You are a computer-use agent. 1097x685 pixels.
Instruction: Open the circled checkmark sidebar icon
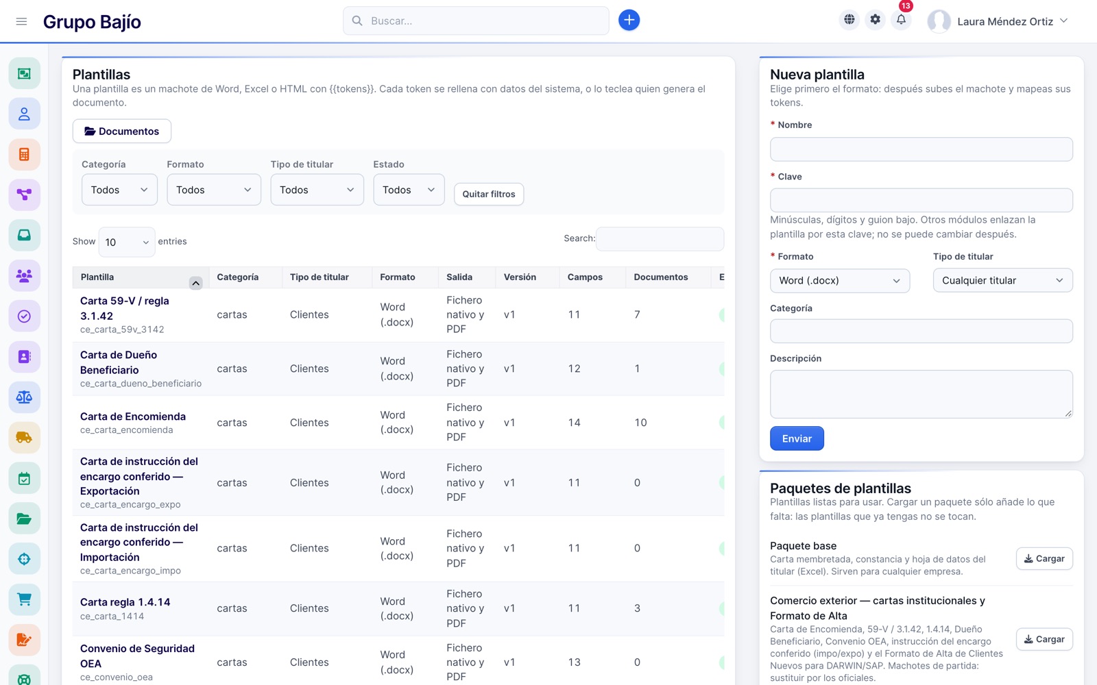24,316
